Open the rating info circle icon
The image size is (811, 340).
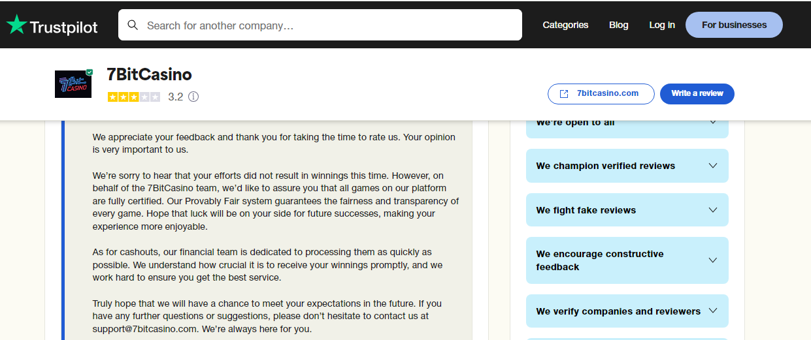point(193,97)
